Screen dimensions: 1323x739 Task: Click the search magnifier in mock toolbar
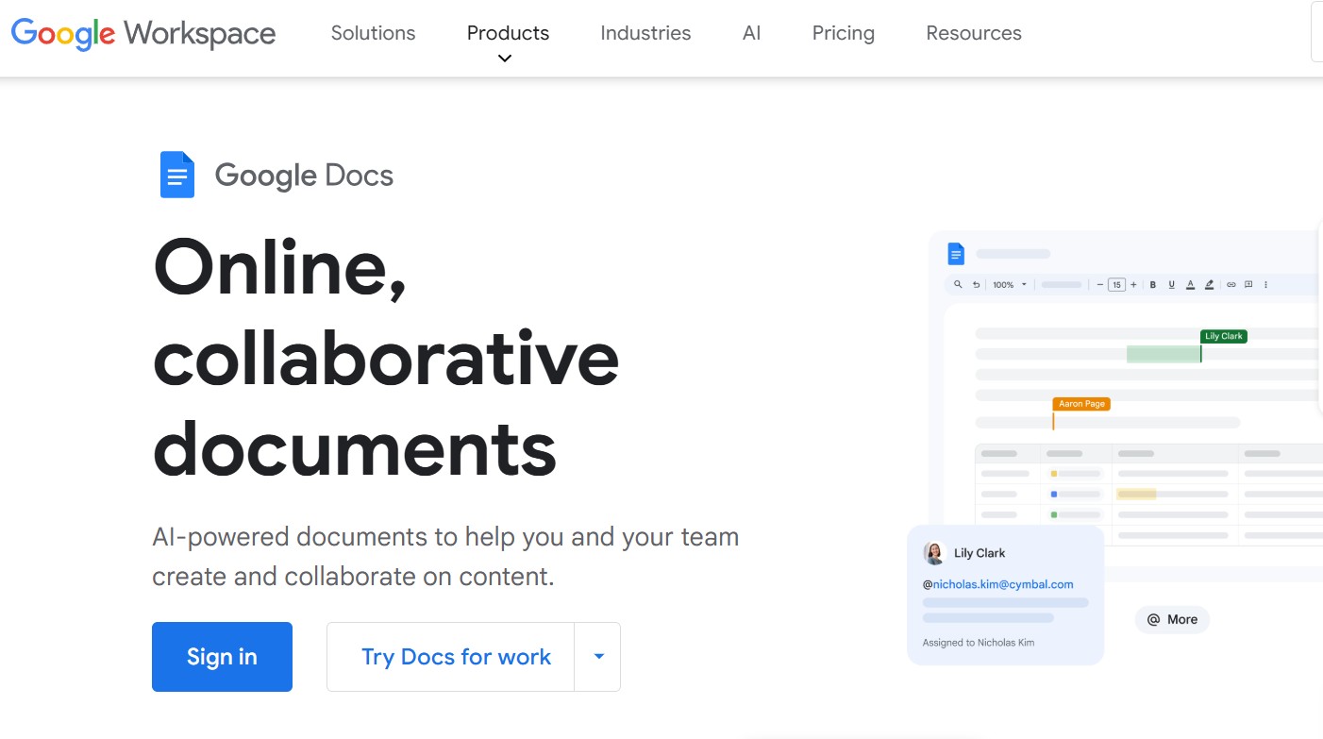(958, 284)
